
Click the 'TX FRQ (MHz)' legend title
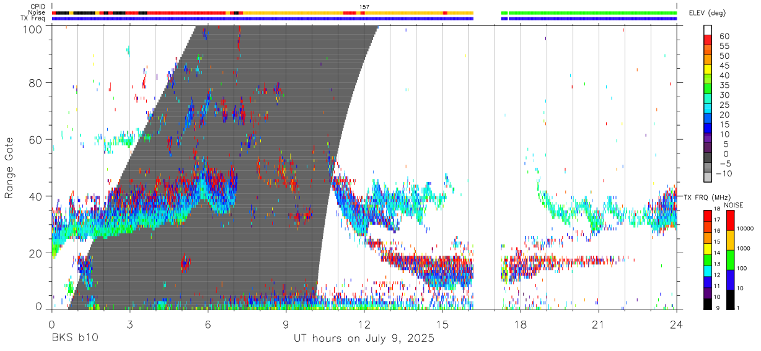707,197
